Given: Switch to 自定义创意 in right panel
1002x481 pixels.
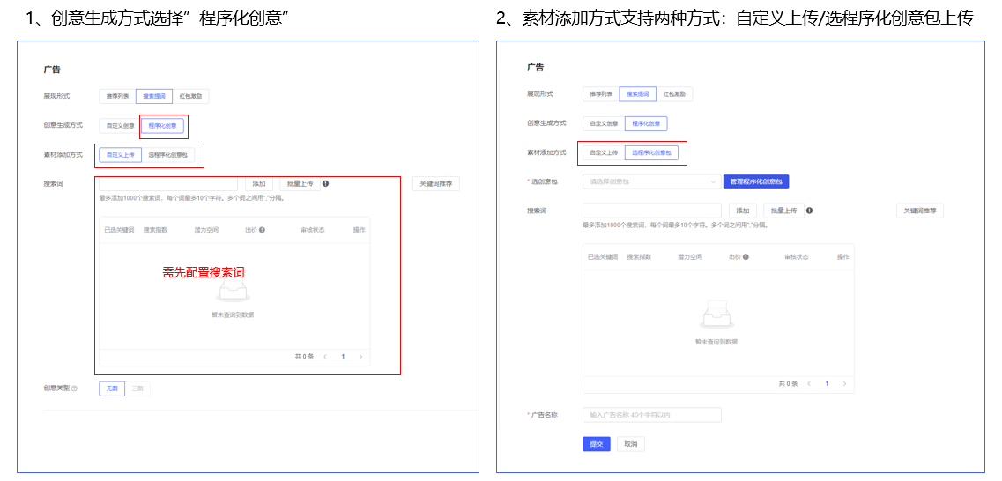Looking at the screenshot, I should [604, 124].
